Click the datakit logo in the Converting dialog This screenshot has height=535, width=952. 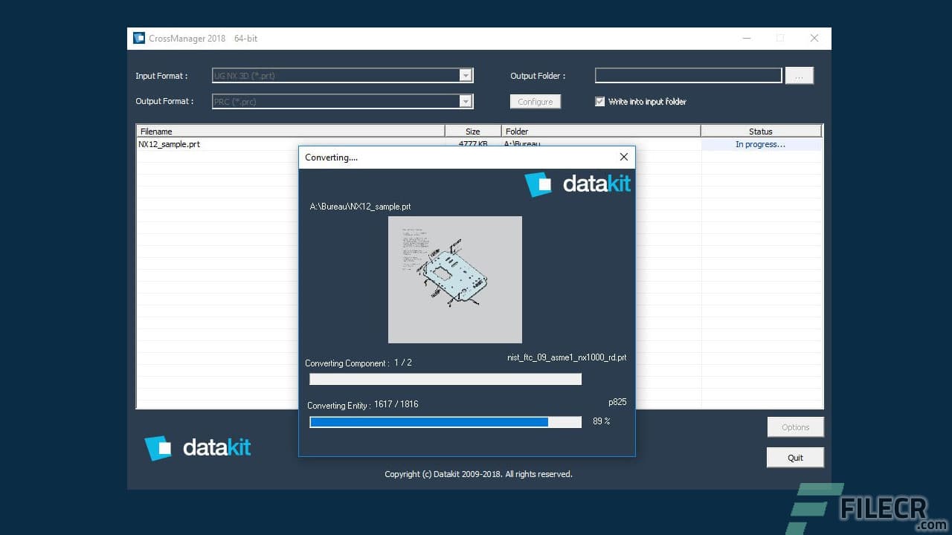(579, 184)
